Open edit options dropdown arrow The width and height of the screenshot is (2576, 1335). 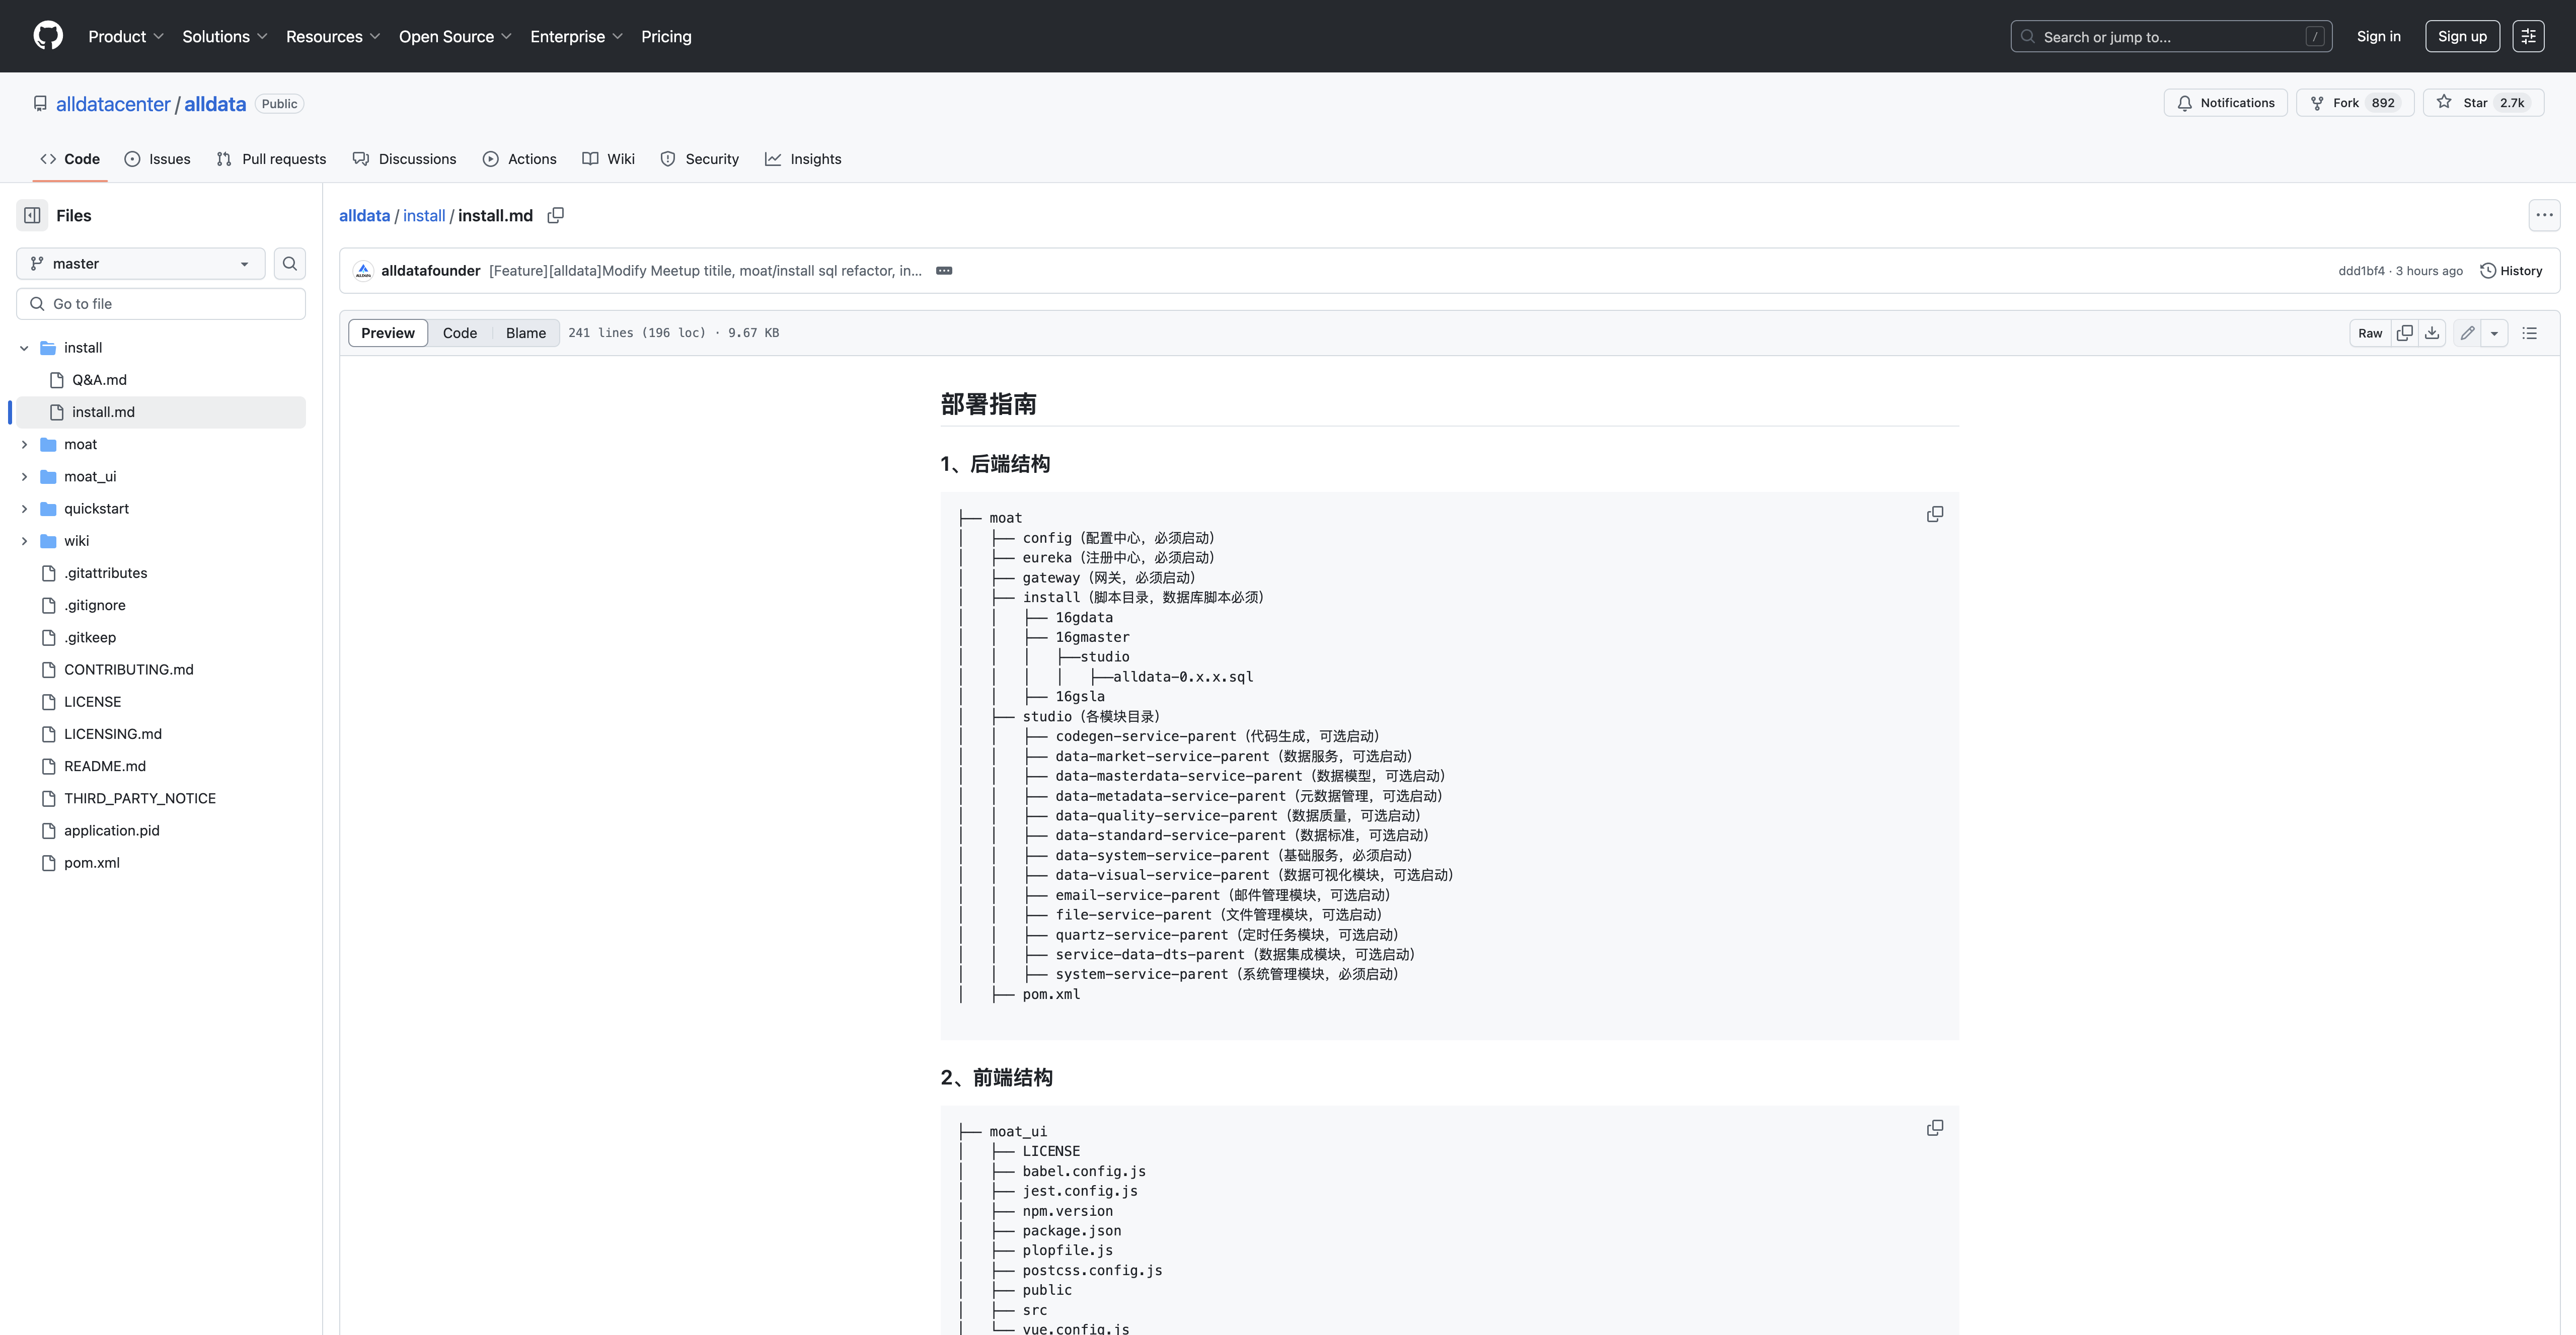2494,333
